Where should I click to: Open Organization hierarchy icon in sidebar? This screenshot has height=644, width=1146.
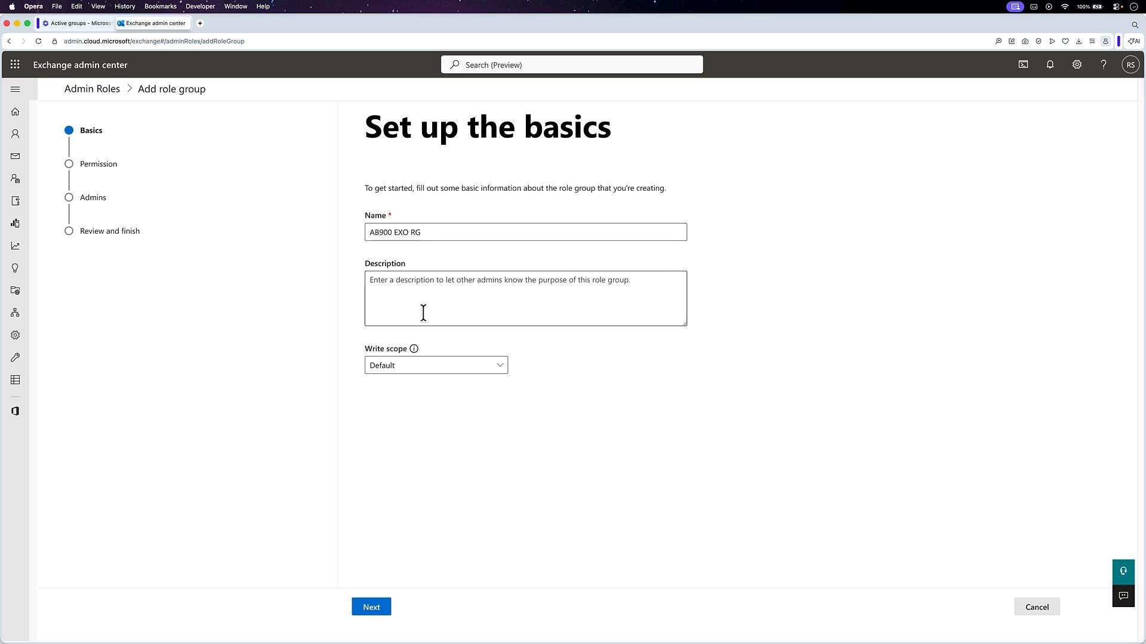(16, 313)
